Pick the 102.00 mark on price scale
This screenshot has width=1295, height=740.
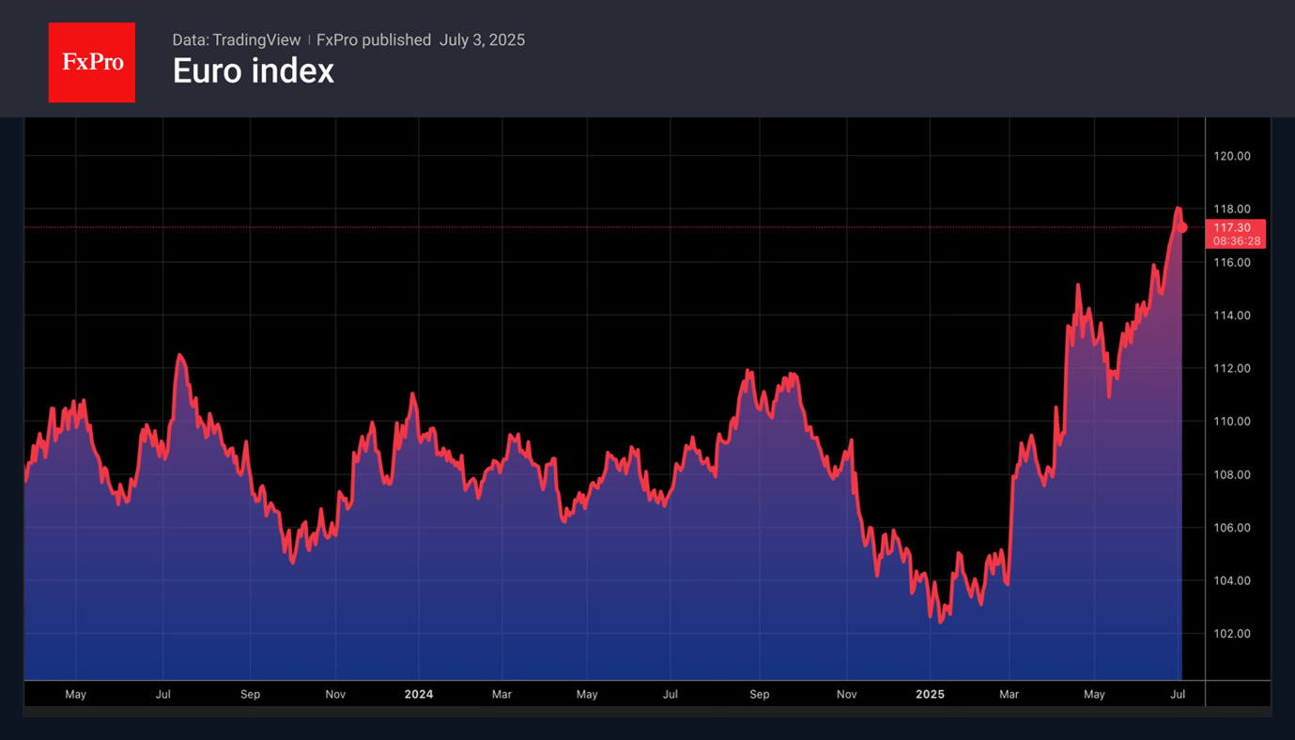pyautogui.click(x=1231, y=634)
